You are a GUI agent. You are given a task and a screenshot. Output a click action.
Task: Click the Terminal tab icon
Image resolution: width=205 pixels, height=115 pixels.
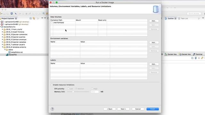coord(194,54)
